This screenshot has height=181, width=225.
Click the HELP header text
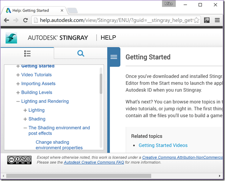(108, 38)
